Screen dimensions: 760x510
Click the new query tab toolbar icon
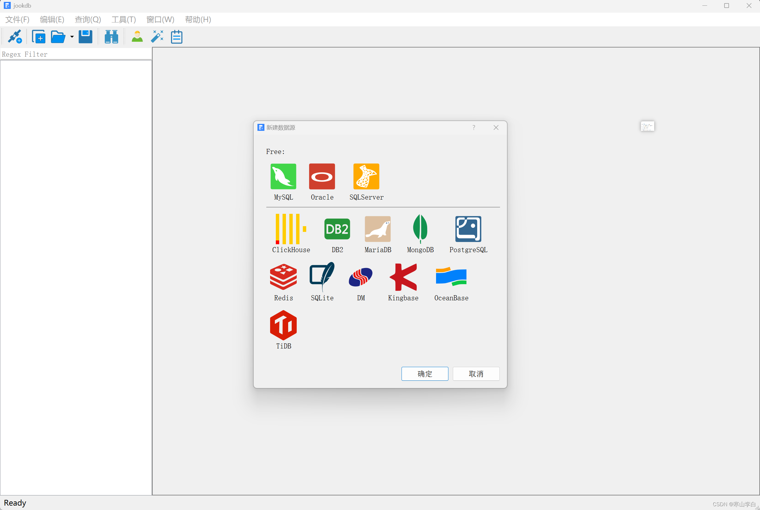[x=38, y=36]
